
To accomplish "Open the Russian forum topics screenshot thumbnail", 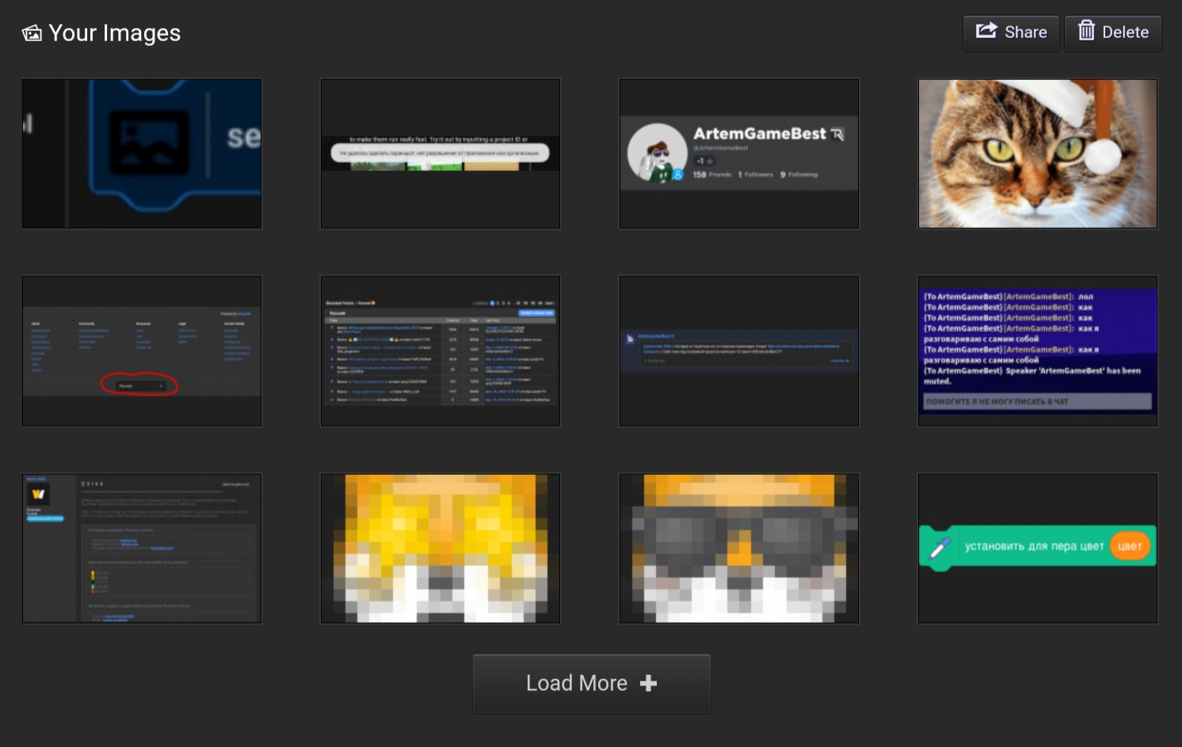I will pyautogui.click(x=440, y=351).
